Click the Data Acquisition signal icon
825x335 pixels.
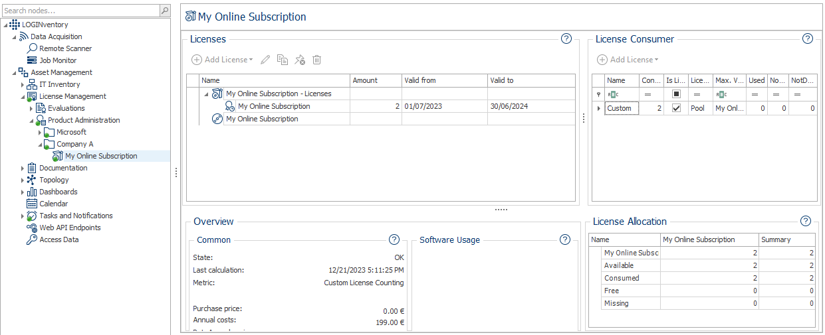(23, 36)
